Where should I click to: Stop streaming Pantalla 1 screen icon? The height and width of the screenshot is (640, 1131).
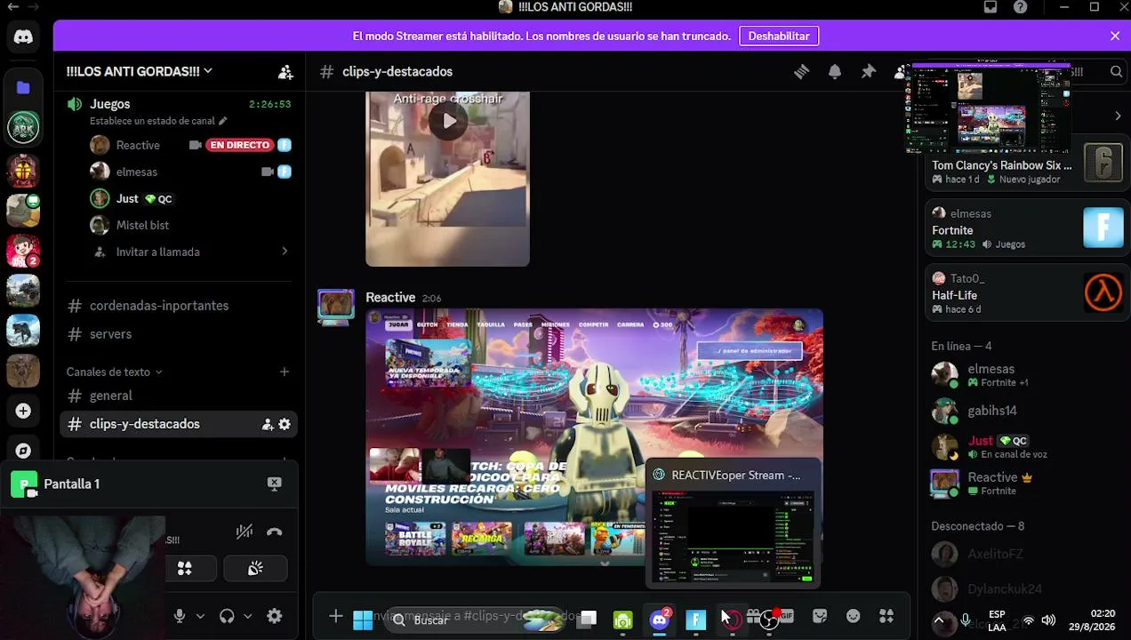point(274,484)
